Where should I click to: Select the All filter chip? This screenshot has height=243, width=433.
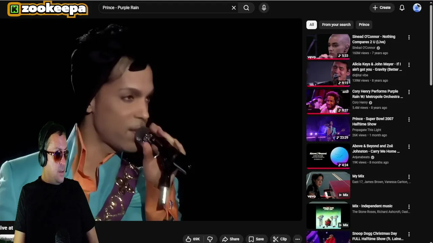point(312,25)
